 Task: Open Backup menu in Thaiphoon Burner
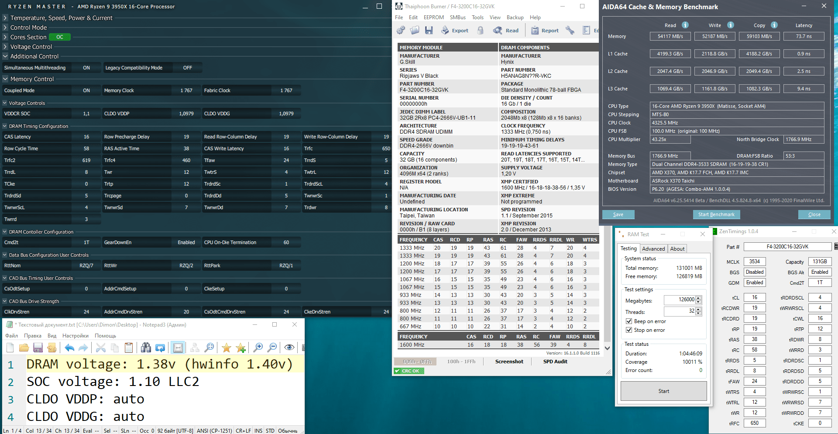coord(515,17)
